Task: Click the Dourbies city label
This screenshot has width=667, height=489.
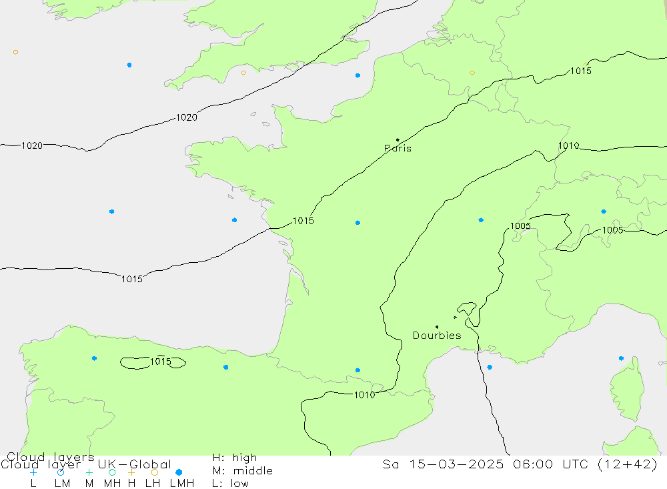Action: point(437,336)
